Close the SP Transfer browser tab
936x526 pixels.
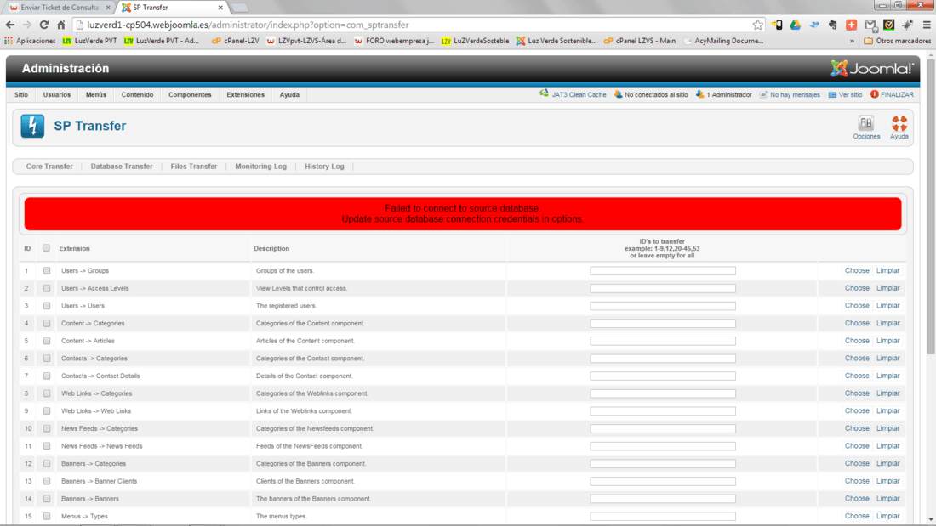click(x=220, y=8)
